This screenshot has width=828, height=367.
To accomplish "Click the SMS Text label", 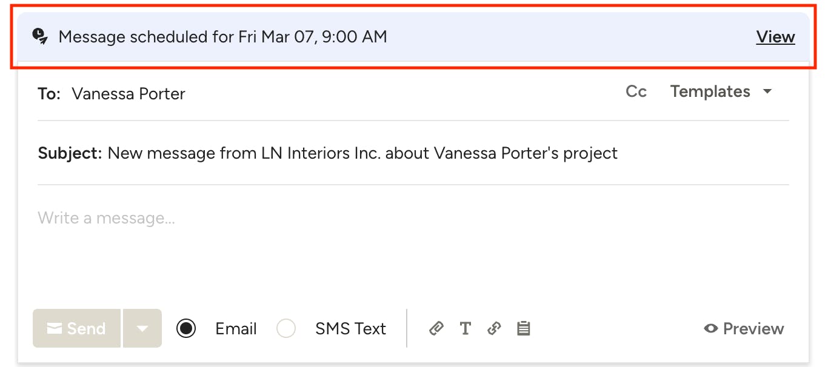I will (350, 329).
